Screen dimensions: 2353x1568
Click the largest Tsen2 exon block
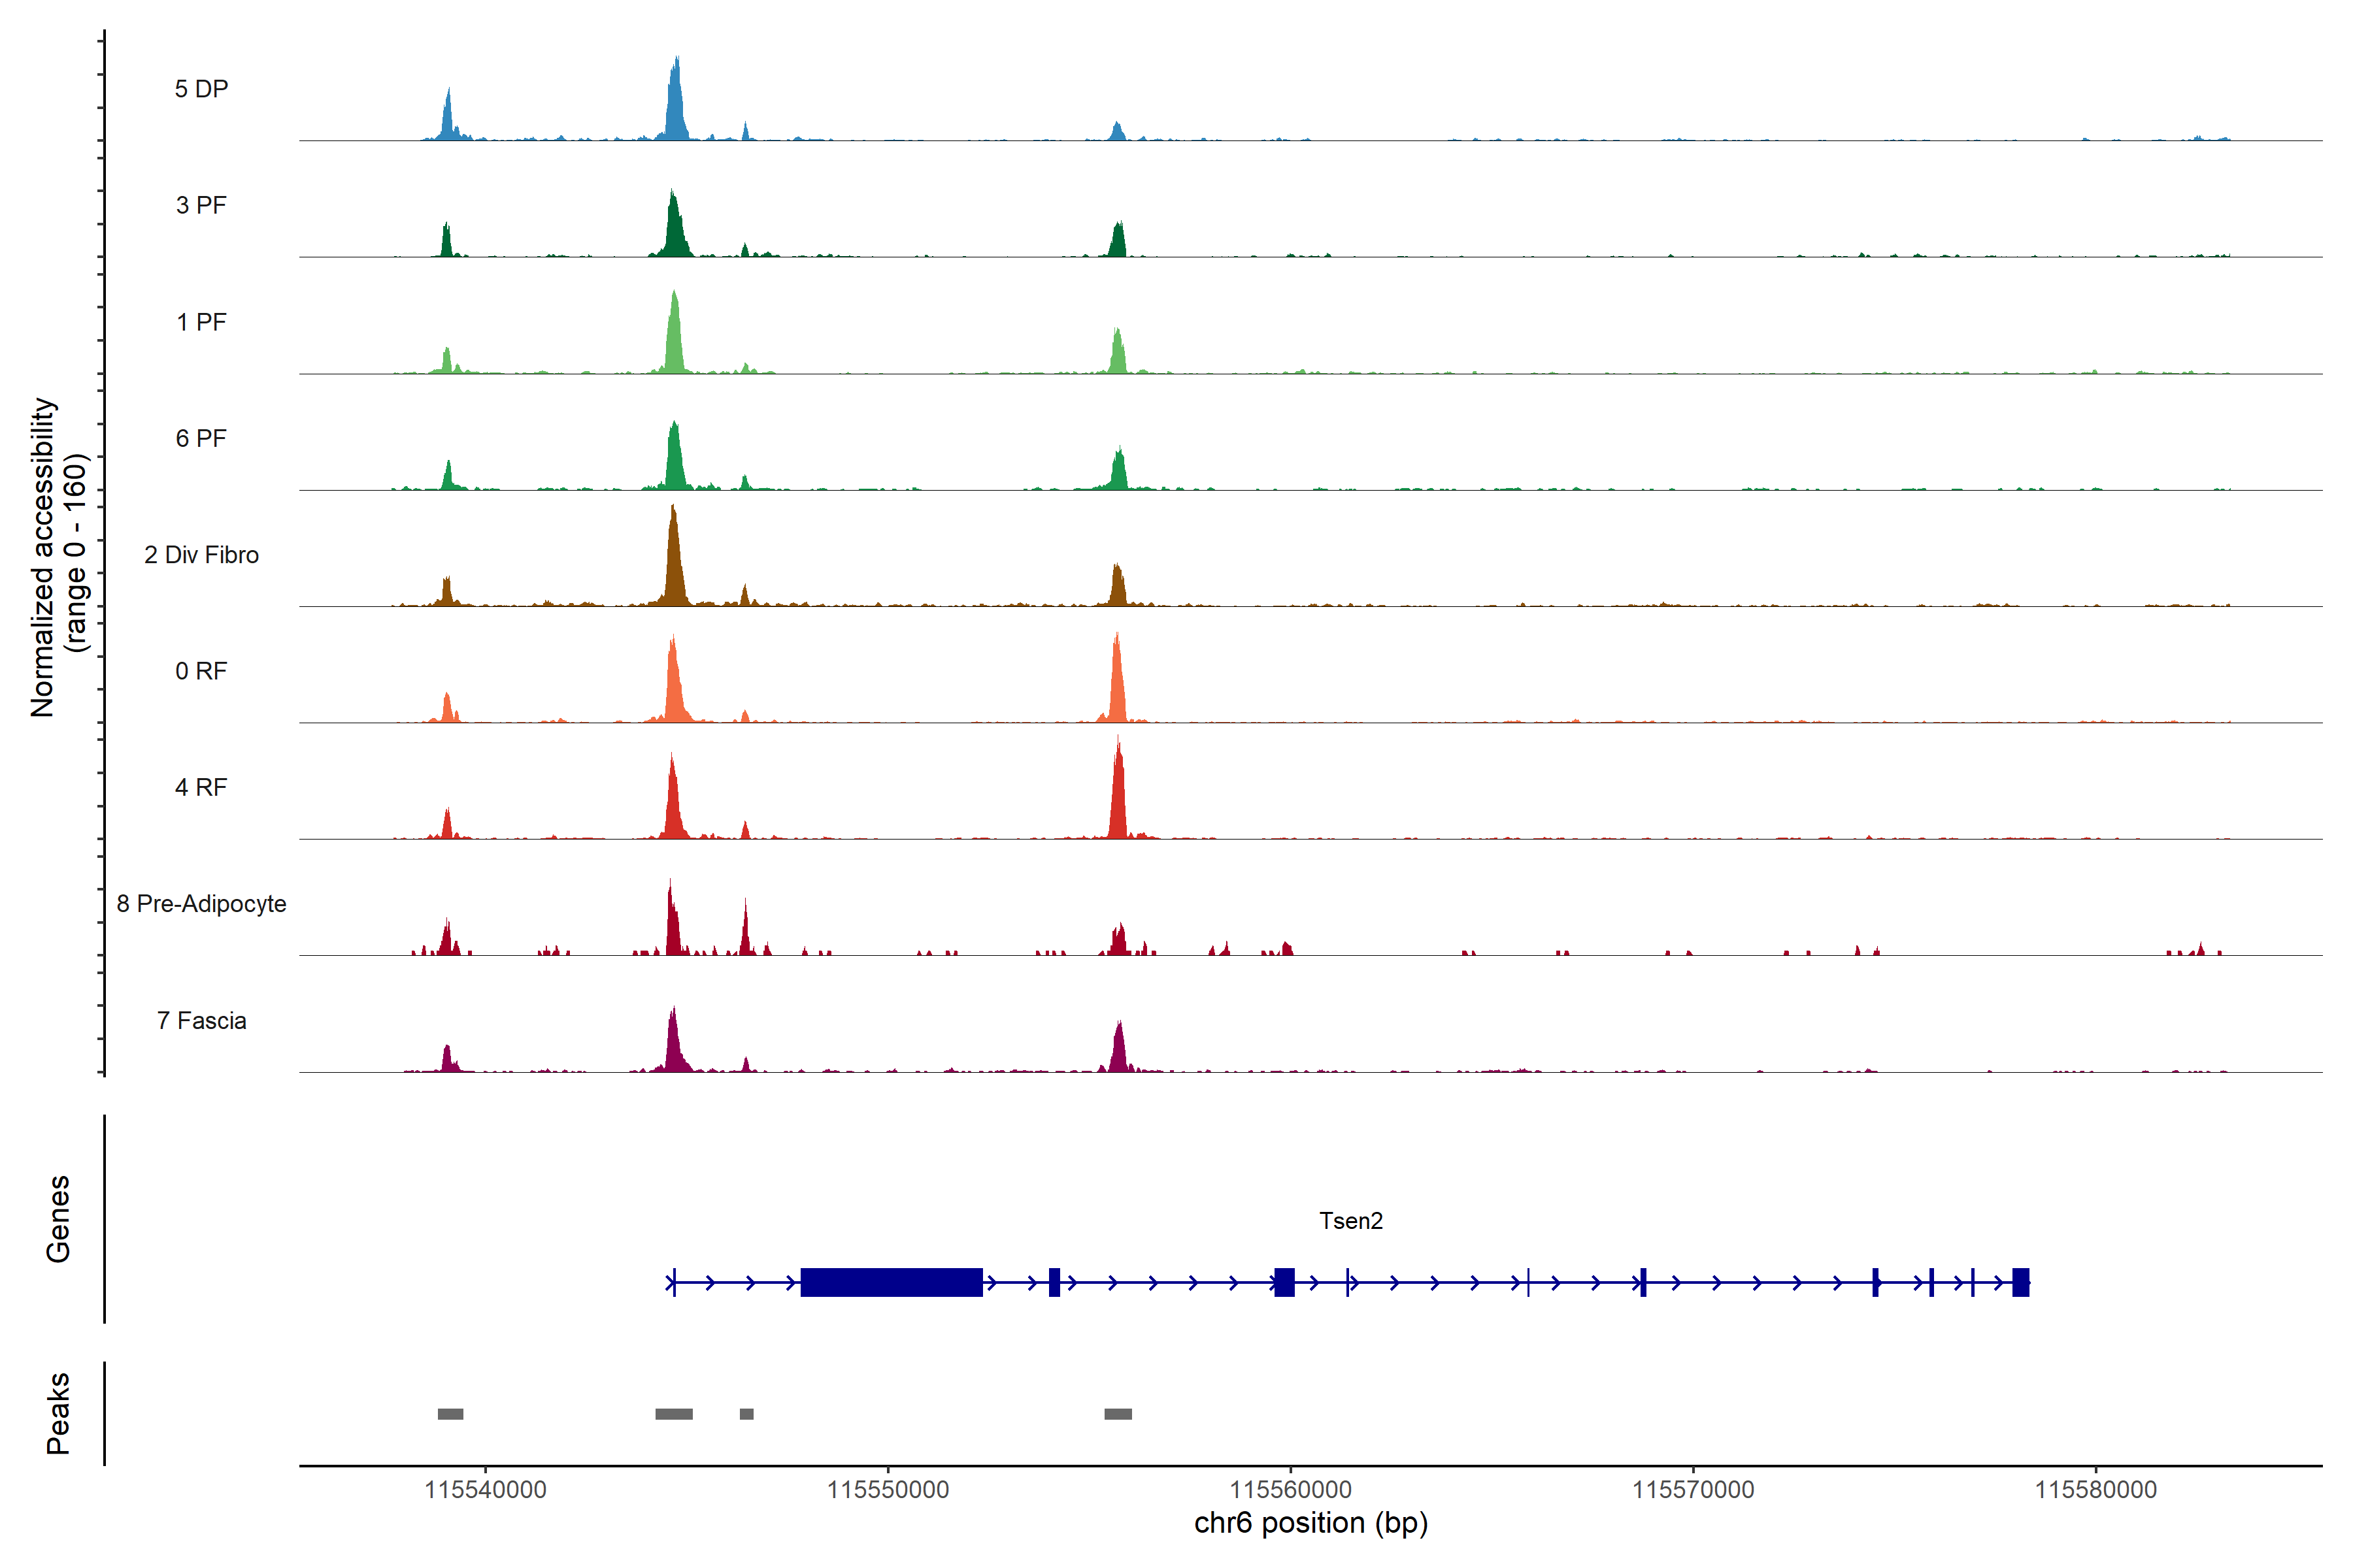(892, 1282)
